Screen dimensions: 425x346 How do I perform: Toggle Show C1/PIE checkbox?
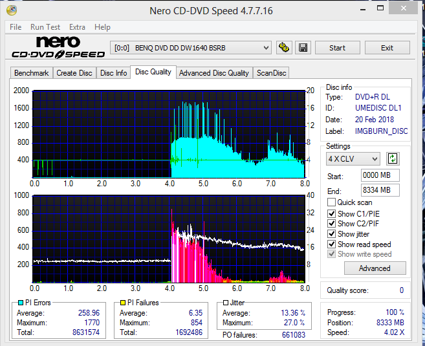331,213
